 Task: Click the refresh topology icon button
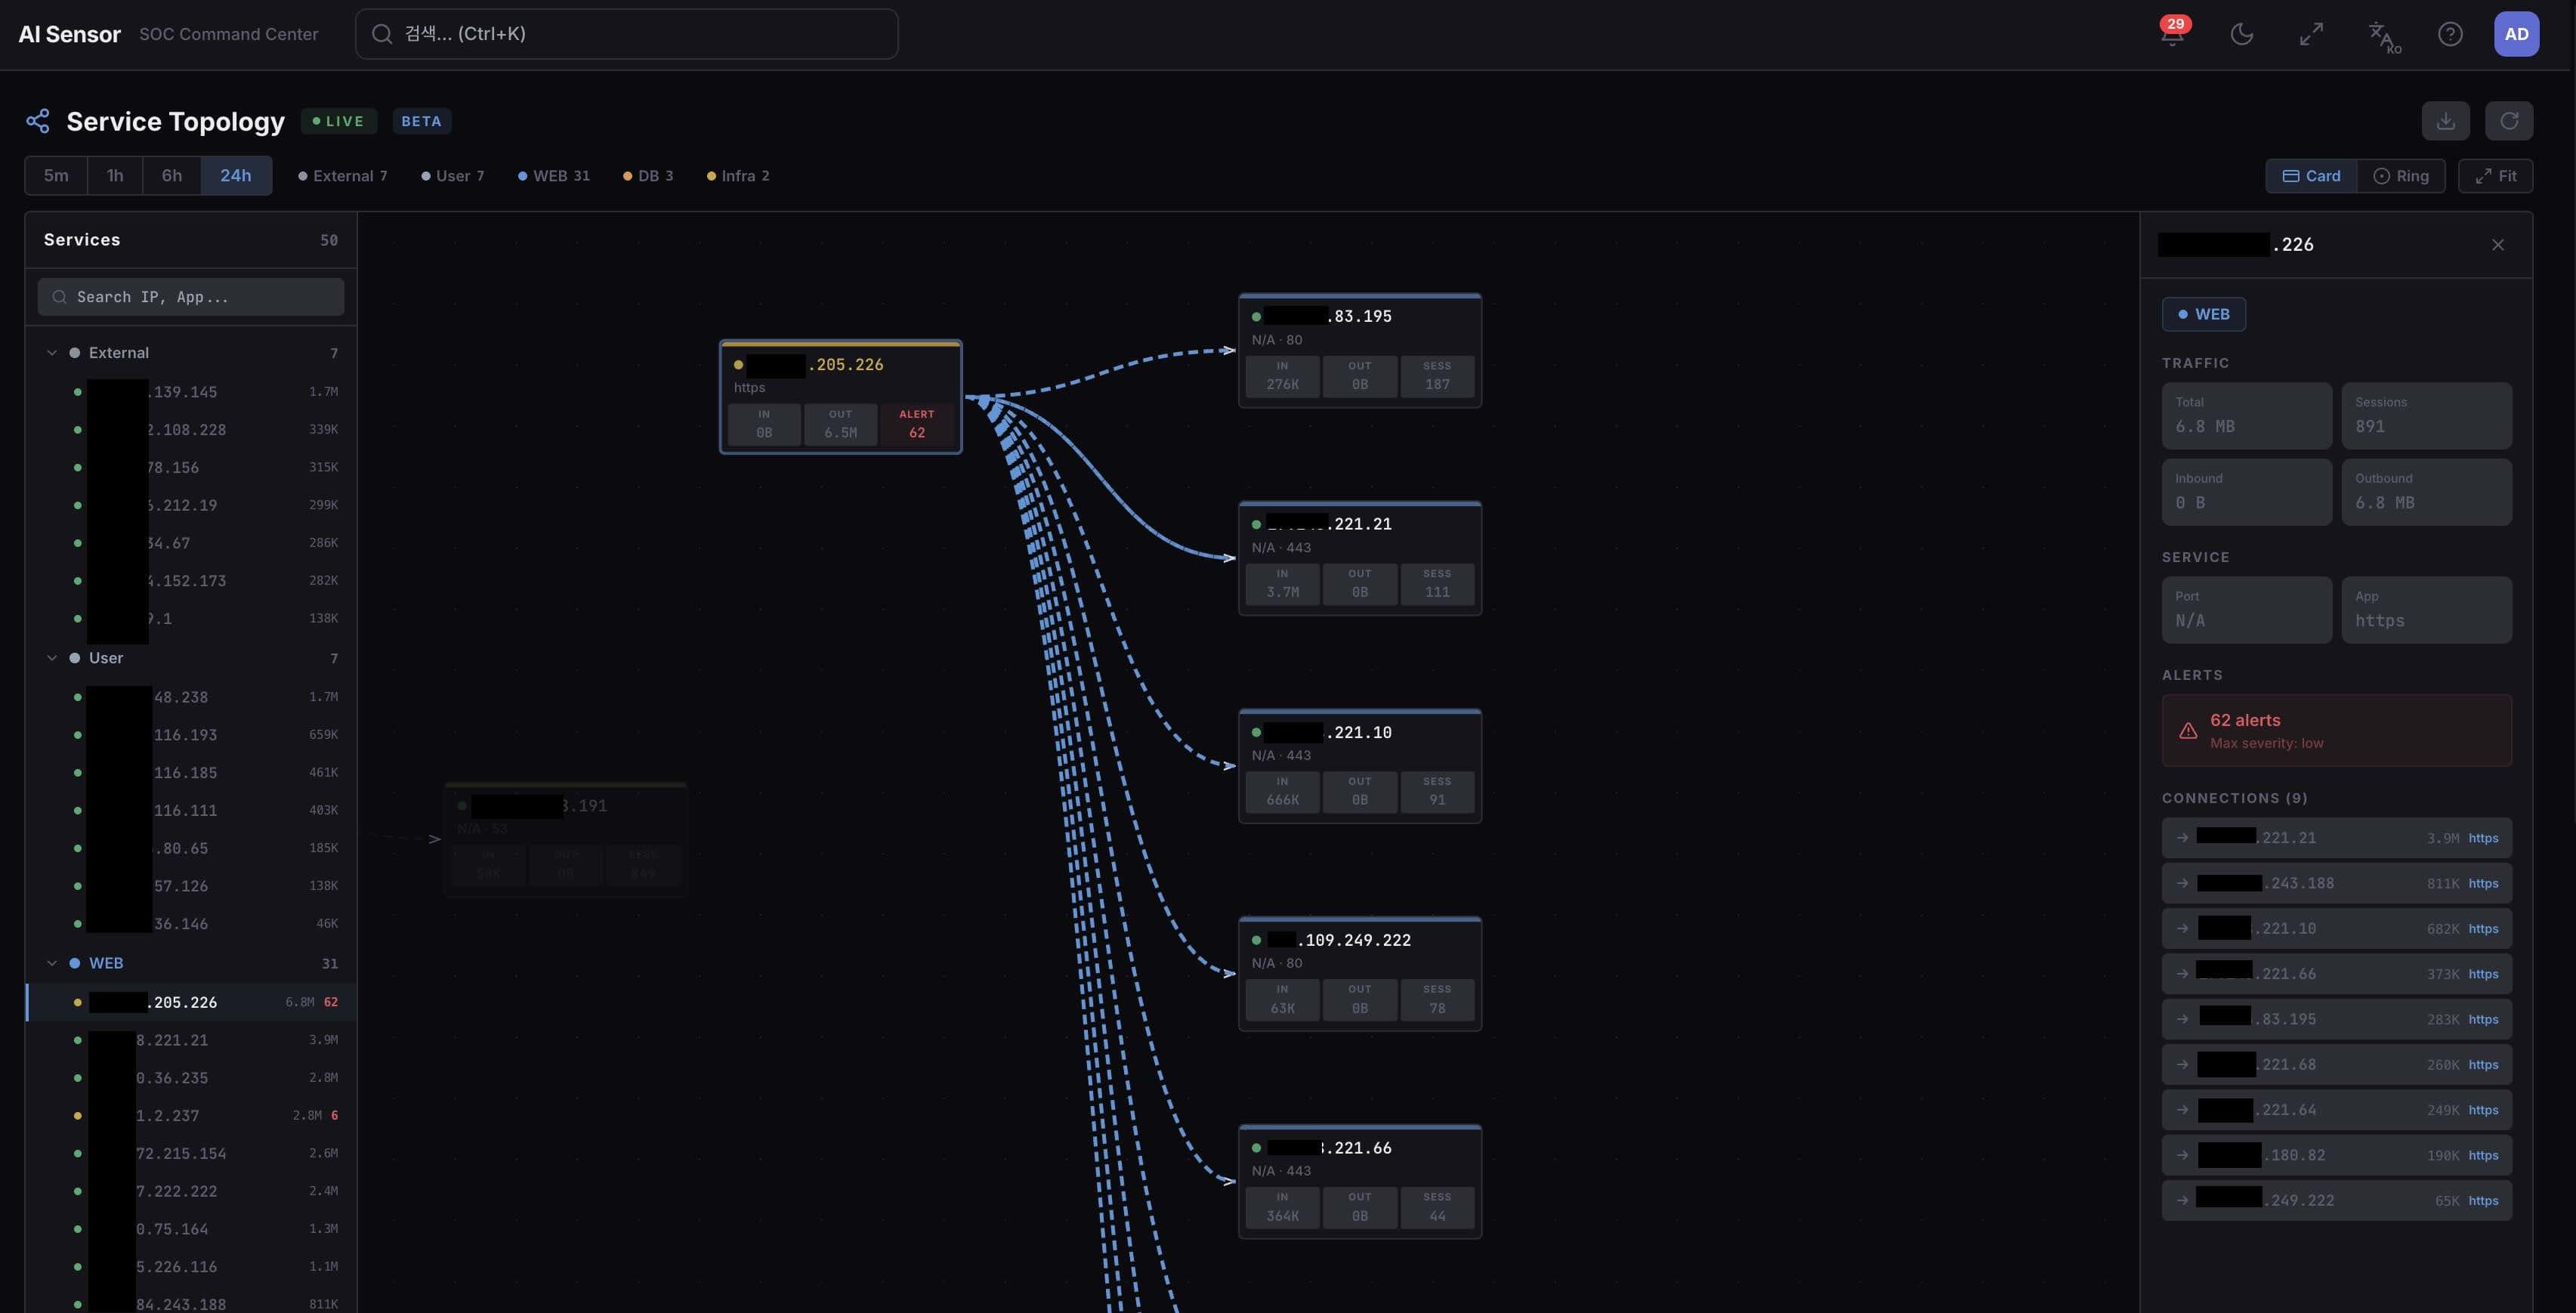2509,121
